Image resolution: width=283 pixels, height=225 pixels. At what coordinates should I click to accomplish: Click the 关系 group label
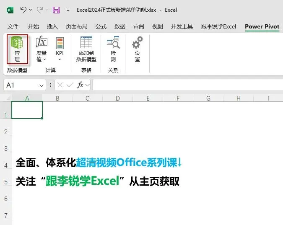[113, 70]
